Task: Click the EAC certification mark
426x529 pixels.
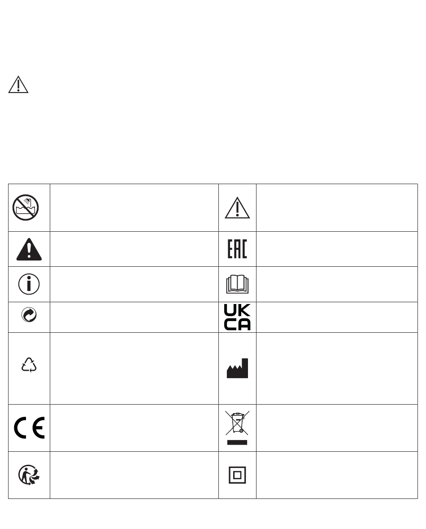Action: point(237,249)
